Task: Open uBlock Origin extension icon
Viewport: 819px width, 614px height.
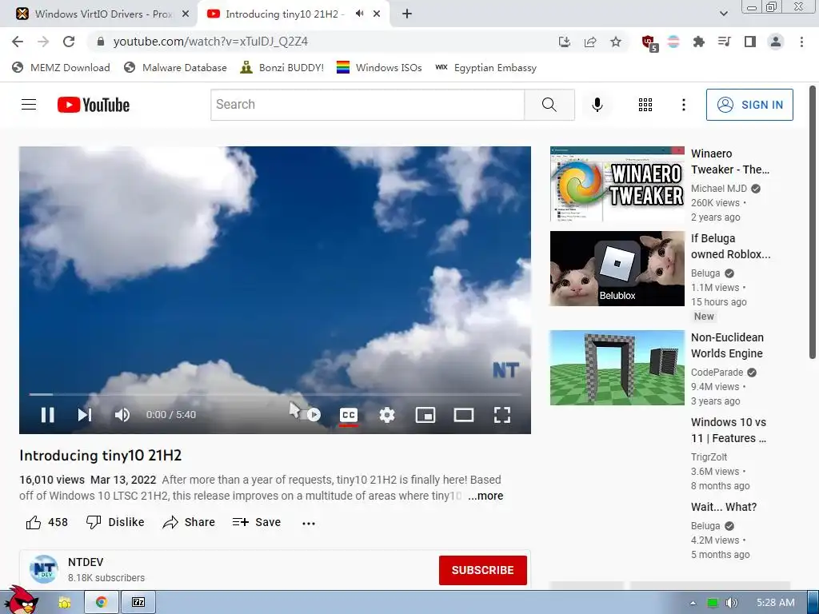Action: (x=649, y=42)
